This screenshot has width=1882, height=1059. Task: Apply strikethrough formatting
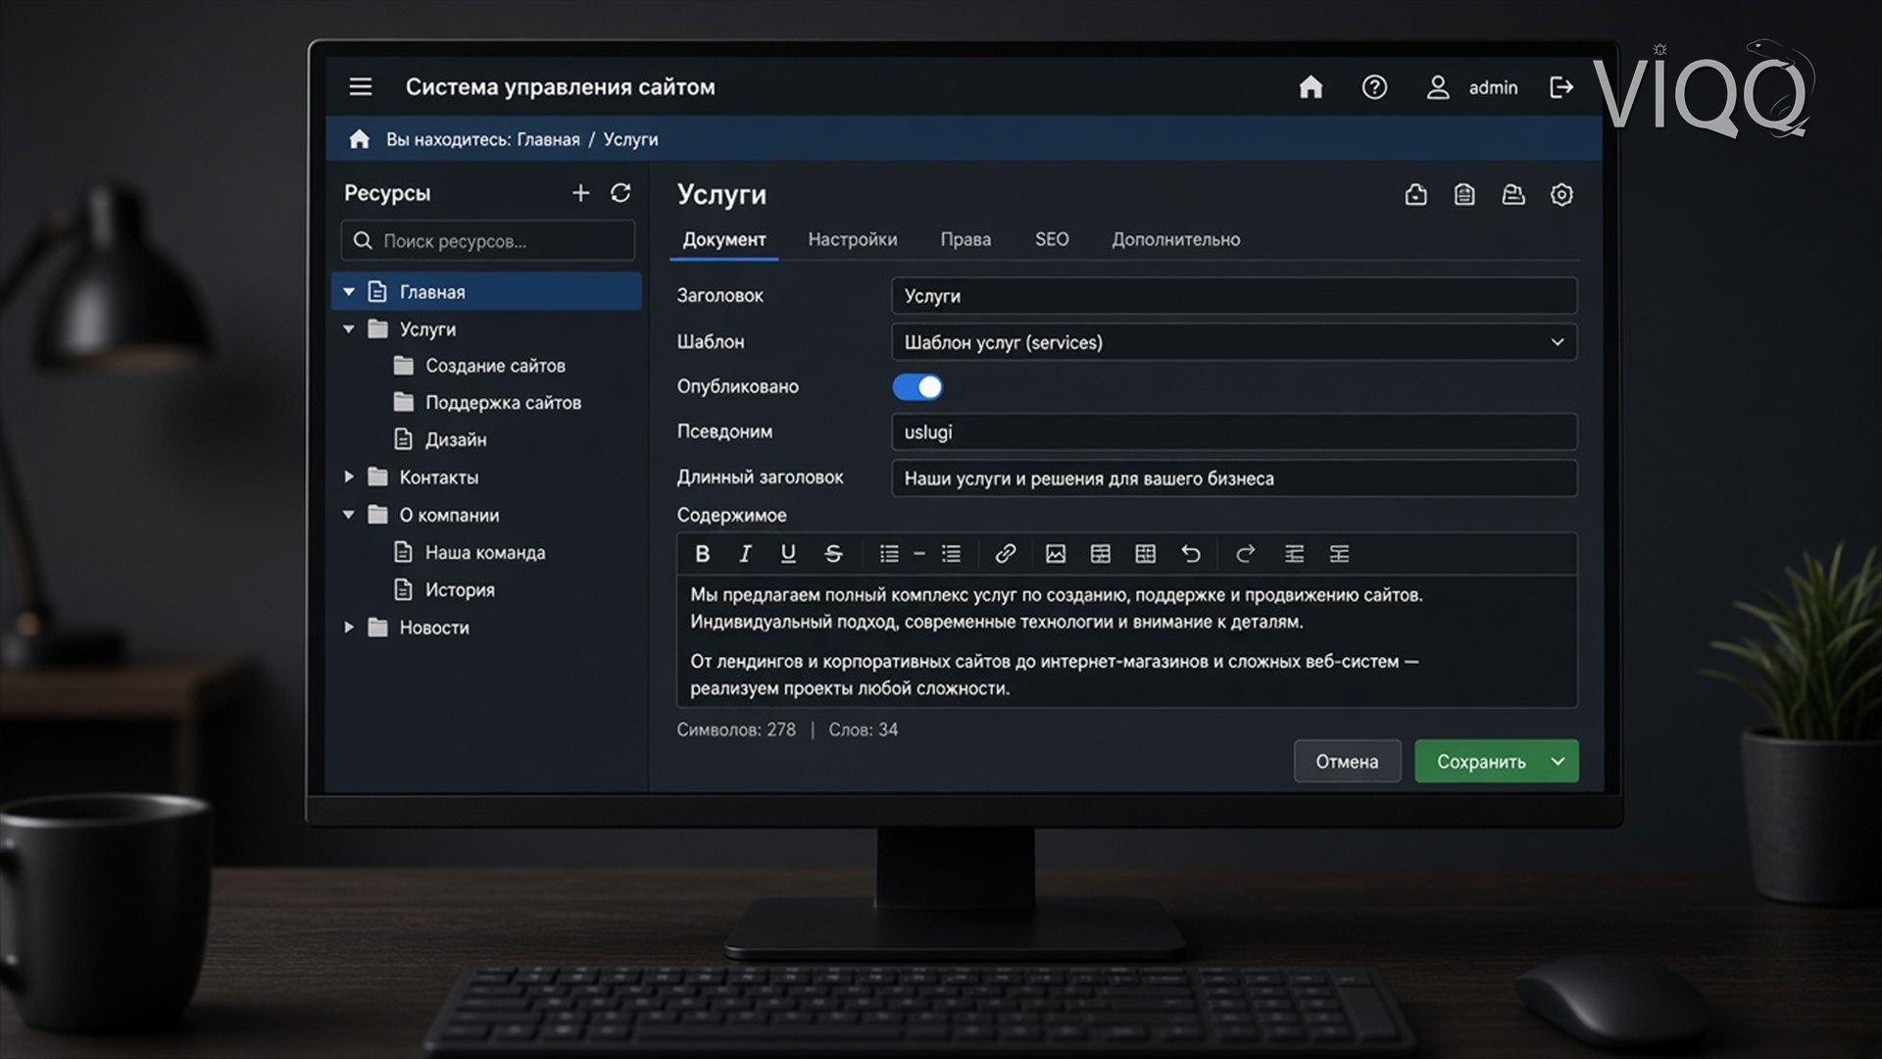point(833,554)
